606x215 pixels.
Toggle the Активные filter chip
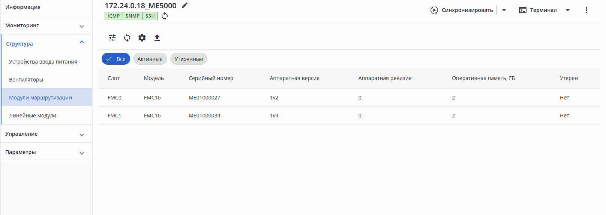150,59
